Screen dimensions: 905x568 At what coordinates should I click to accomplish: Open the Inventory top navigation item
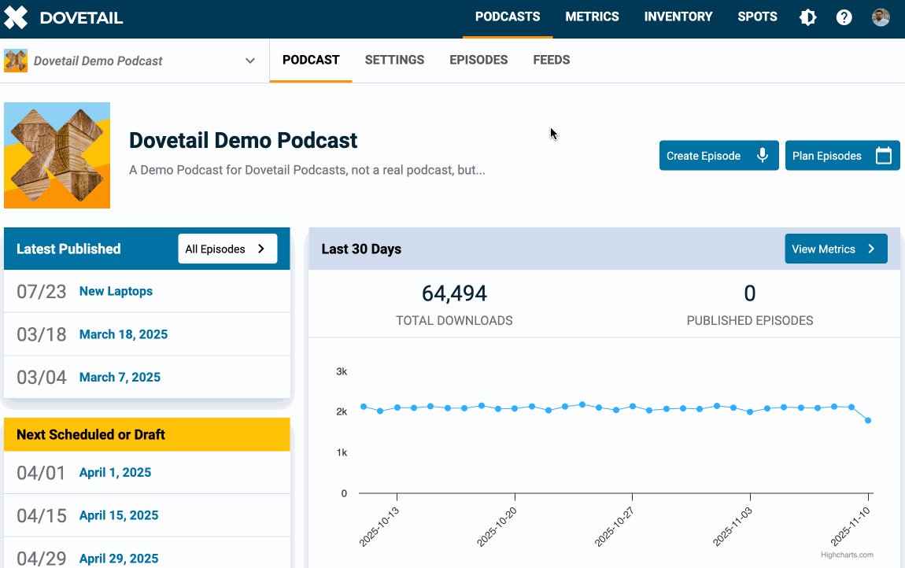point(678,17)
